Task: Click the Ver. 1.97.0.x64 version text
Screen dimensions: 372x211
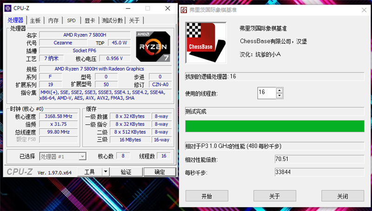Action: pos(54,172)
